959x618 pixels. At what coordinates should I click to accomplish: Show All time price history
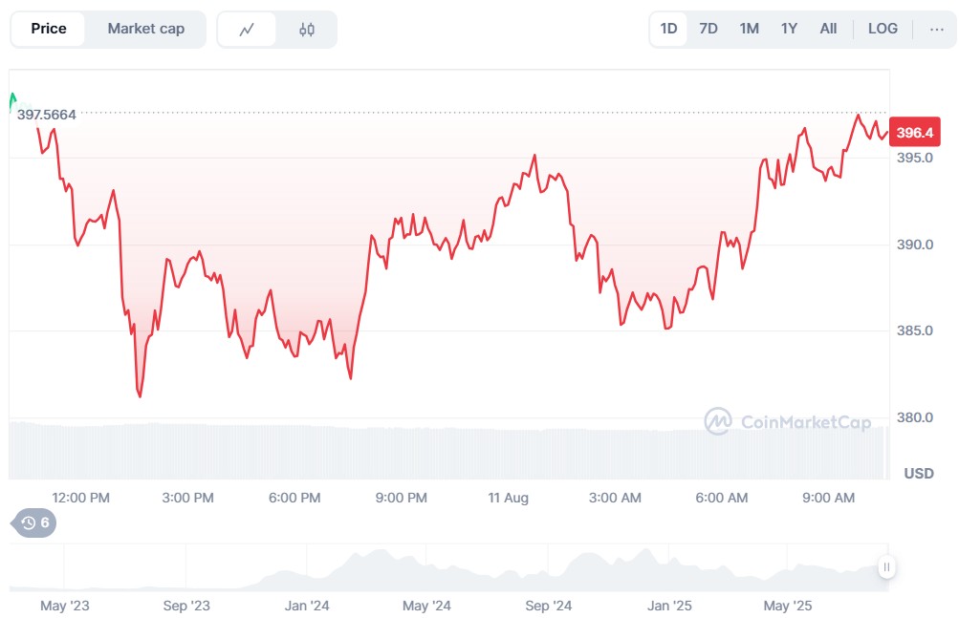click(x=828, y=29)
